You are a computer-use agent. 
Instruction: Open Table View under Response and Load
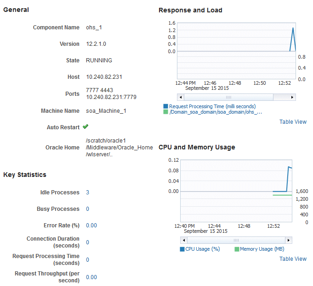[293, 122]
